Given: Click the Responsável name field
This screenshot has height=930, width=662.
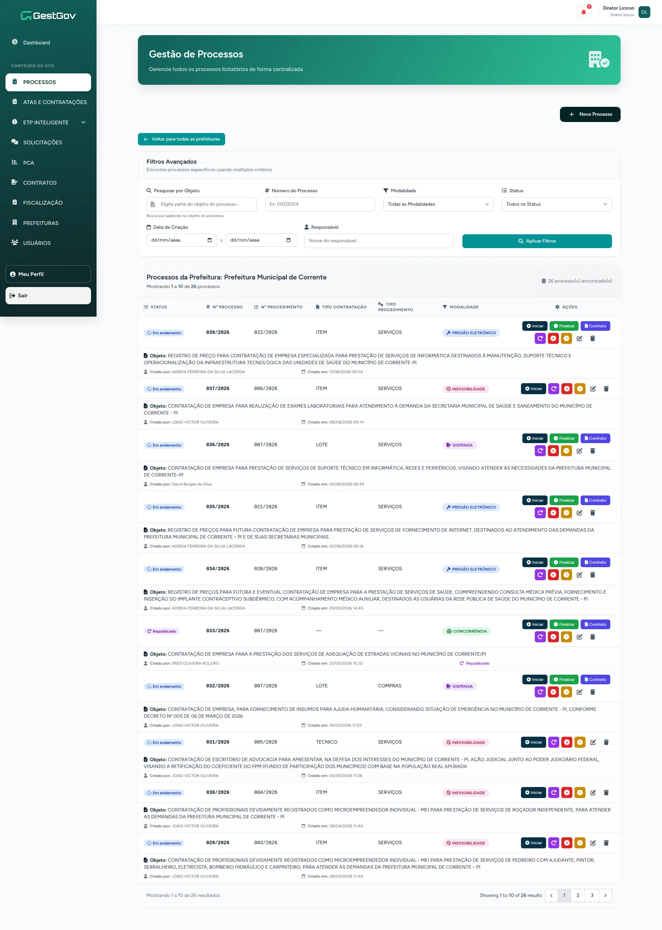Looking at the screenshot, I should point(379,241).
